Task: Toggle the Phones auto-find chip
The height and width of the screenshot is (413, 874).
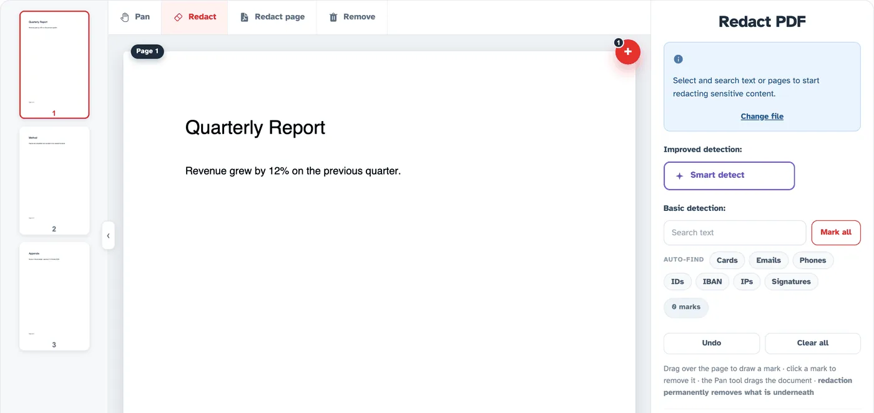Action: [x=813, y=260]
